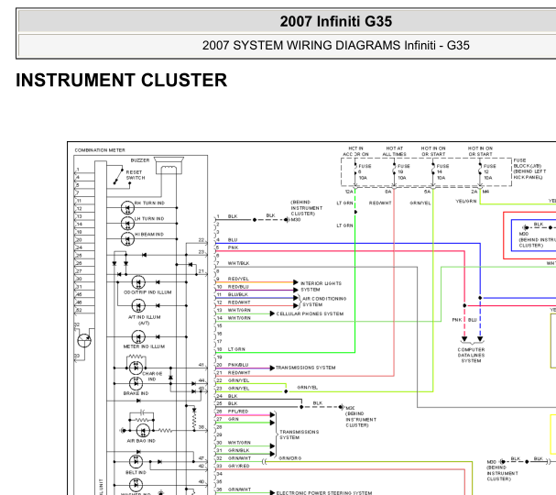The height and width of the screenshot is (495, 556).
Task: Click the COMBINATION METER label
Action: point(100,150)
